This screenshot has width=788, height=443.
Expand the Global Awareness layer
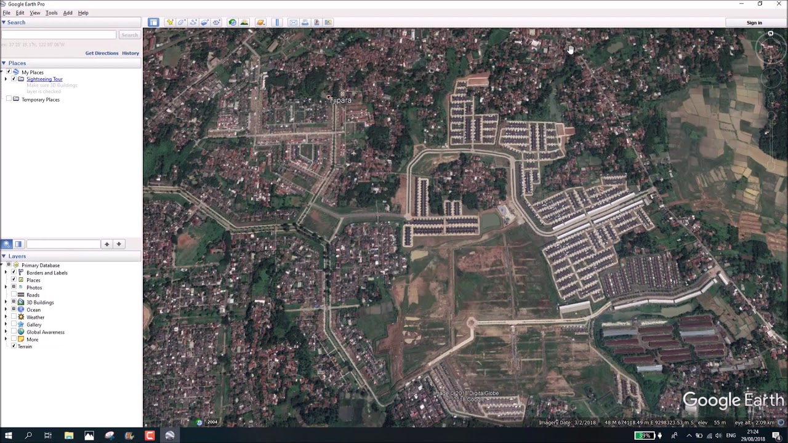pyautogui.click(x=6, y=332)
